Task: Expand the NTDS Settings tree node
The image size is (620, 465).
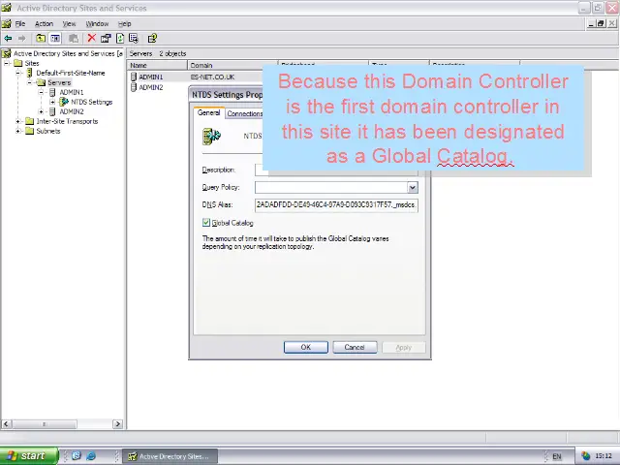Action: [52, 102]
